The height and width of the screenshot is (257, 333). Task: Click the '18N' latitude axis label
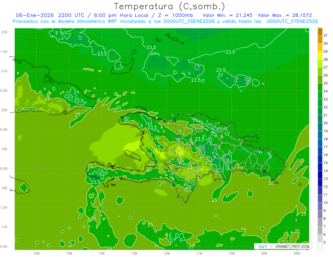pyautogui.click(x=4, y=188)
